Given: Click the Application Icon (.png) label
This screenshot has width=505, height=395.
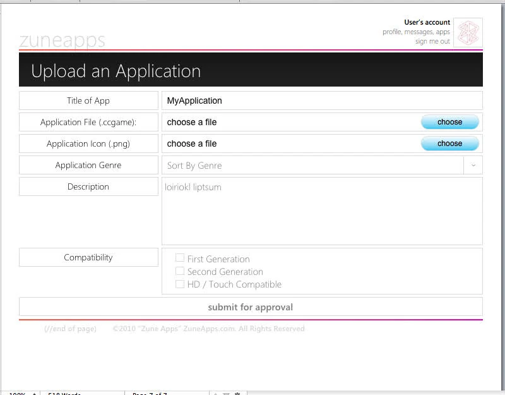Looking at the screenshot, I should 88,143.
